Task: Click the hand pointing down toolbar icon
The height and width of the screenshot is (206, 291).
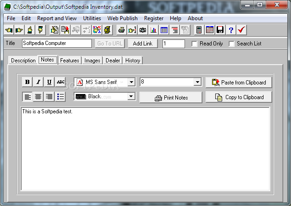Action: pos(40,30)
